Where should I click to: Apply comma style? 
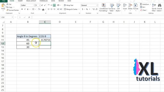(90, 9)
